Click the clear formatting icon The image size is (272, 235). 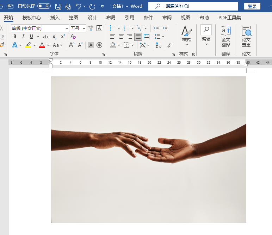pyautogui.click(x=73, y=37)
